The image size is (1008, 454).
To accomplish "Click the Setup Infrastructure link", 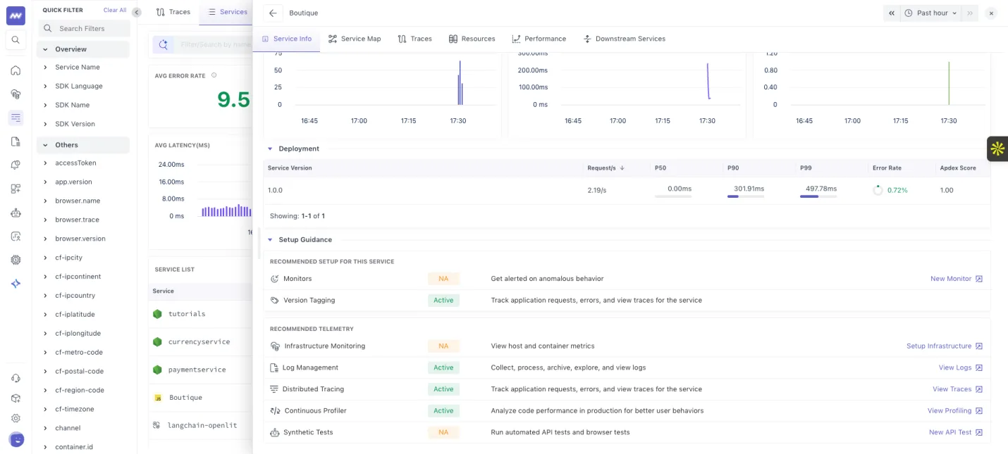I will pyautogui.click(x=945, y=346).
